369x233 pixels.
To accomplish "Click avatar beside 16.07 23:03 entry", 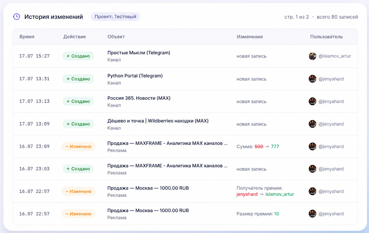I will [x=313, y=169].
